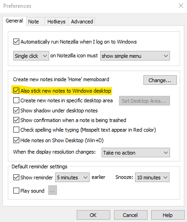Open the Hotkeys tab
187x222 pixels.
(57, 22)
